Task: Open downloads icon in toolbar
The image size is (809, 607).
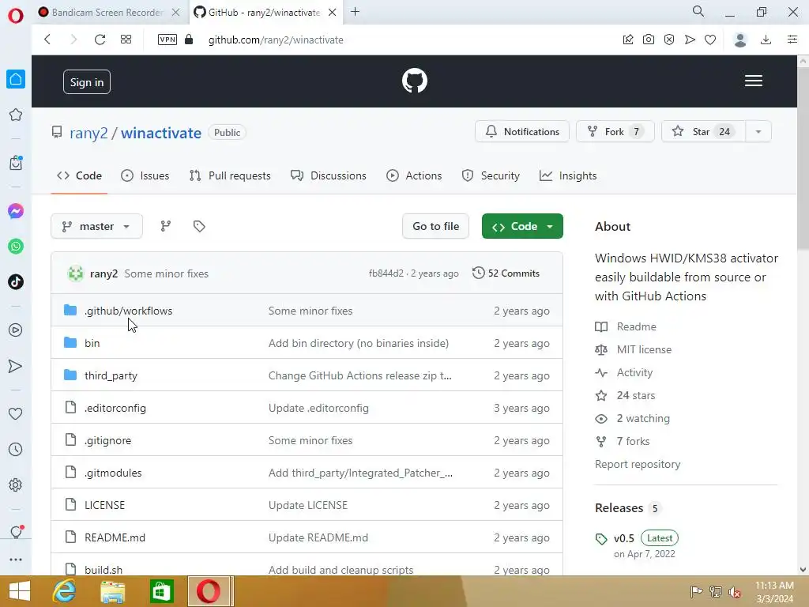Action: click(766, 40)
